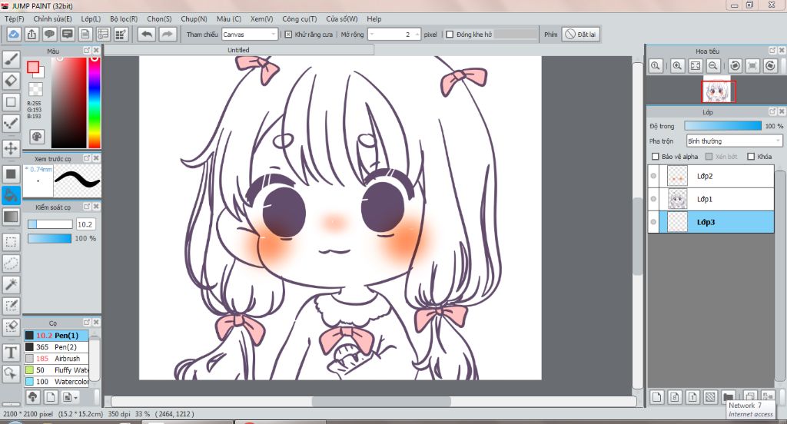The image size is (787, 424).
Task: Detach the Lớp panel
Action: pyautogui.click(x=772, y=111)
